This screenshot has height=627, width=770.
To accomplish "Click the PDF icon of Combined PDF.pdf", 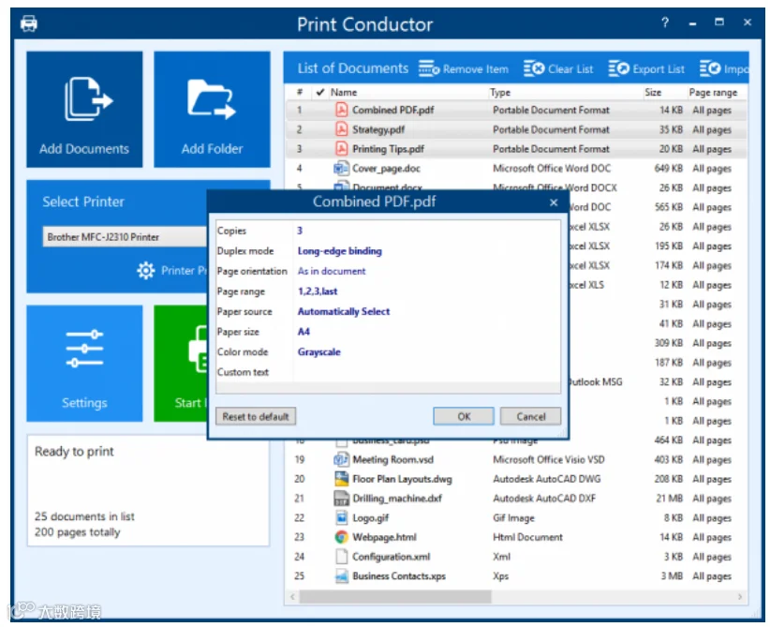I will click(341, 110).
